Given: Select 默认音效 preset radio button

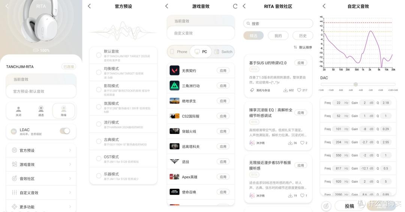Looking at the screenshot, I should 99,55.
